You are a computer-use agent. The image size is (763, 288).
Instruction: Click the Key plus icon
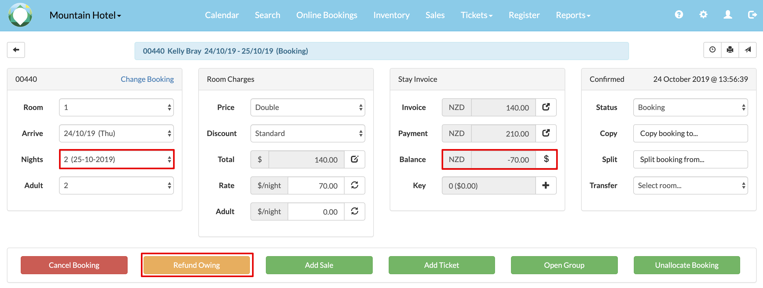(x=546, y=186)
